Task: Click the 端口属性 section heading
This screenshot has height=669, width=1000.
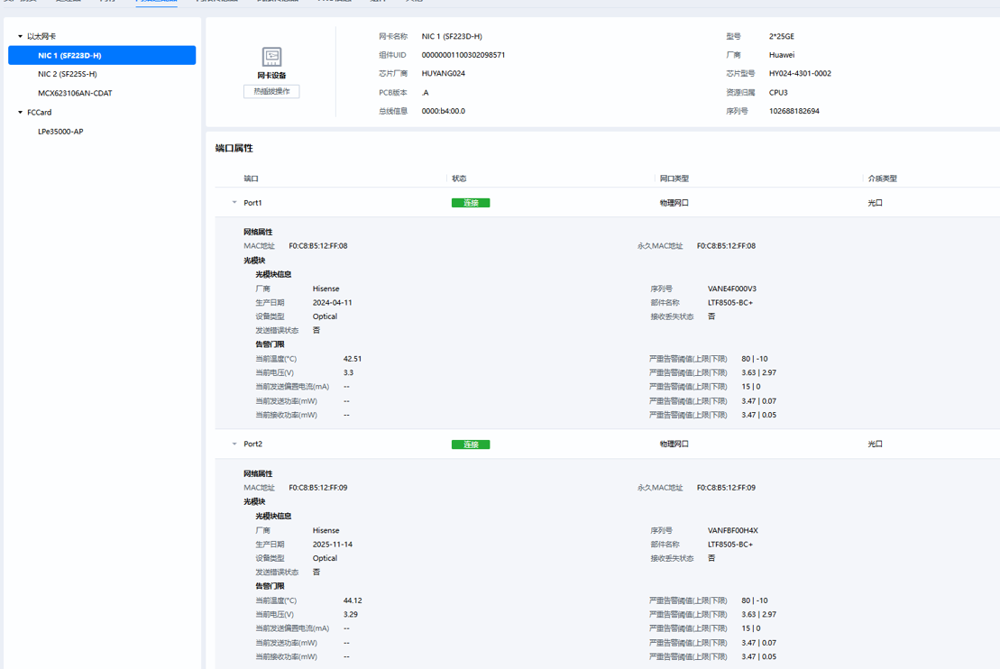Action: (x=234, y=148)
